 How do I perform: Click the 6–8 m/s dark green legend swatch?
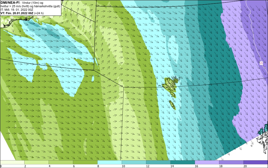(x=85, y=162)
